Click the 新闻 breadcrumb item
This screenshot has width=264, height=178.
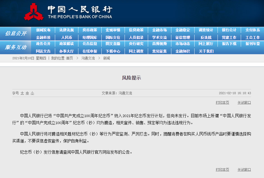[106, 58]
